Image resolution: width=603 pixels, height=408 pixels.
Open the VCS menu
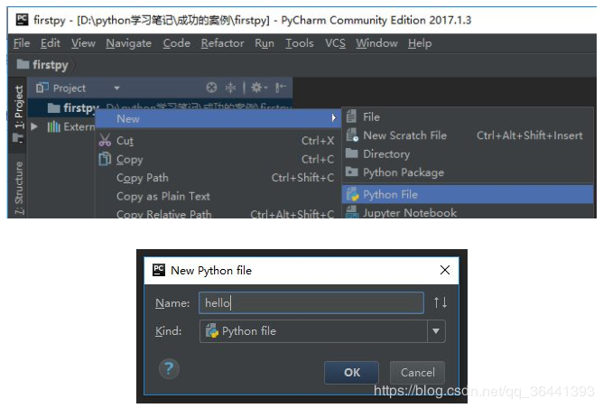click(335, 43)
